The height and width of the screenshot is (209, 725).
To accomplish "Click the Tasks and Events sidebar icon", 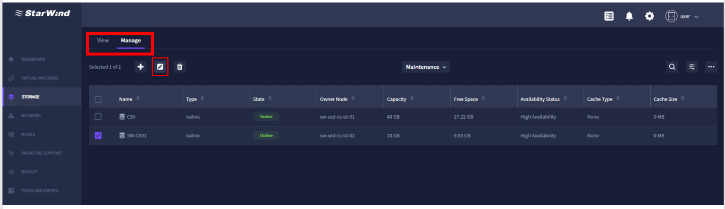I will click(11, 191).
